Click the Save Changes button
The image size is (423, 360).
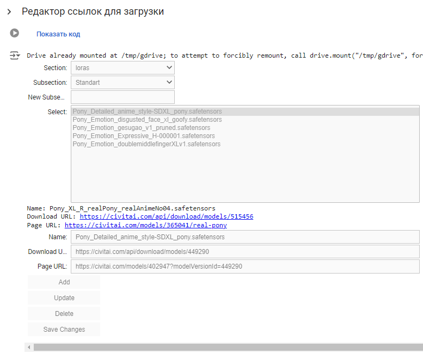click(64, 330)
